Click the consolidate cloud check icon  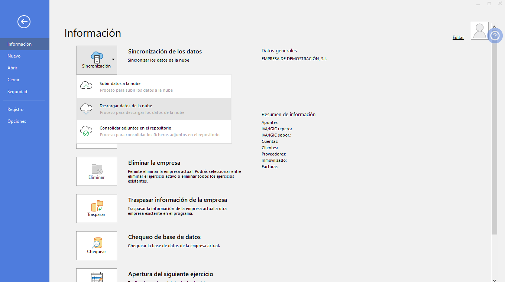(86, 131)
